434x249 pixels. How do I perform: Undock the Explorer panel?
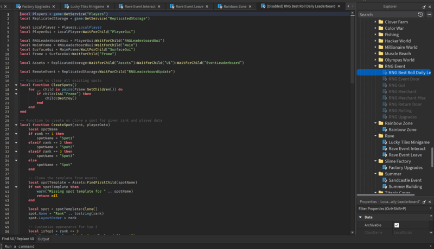(424, 6)
